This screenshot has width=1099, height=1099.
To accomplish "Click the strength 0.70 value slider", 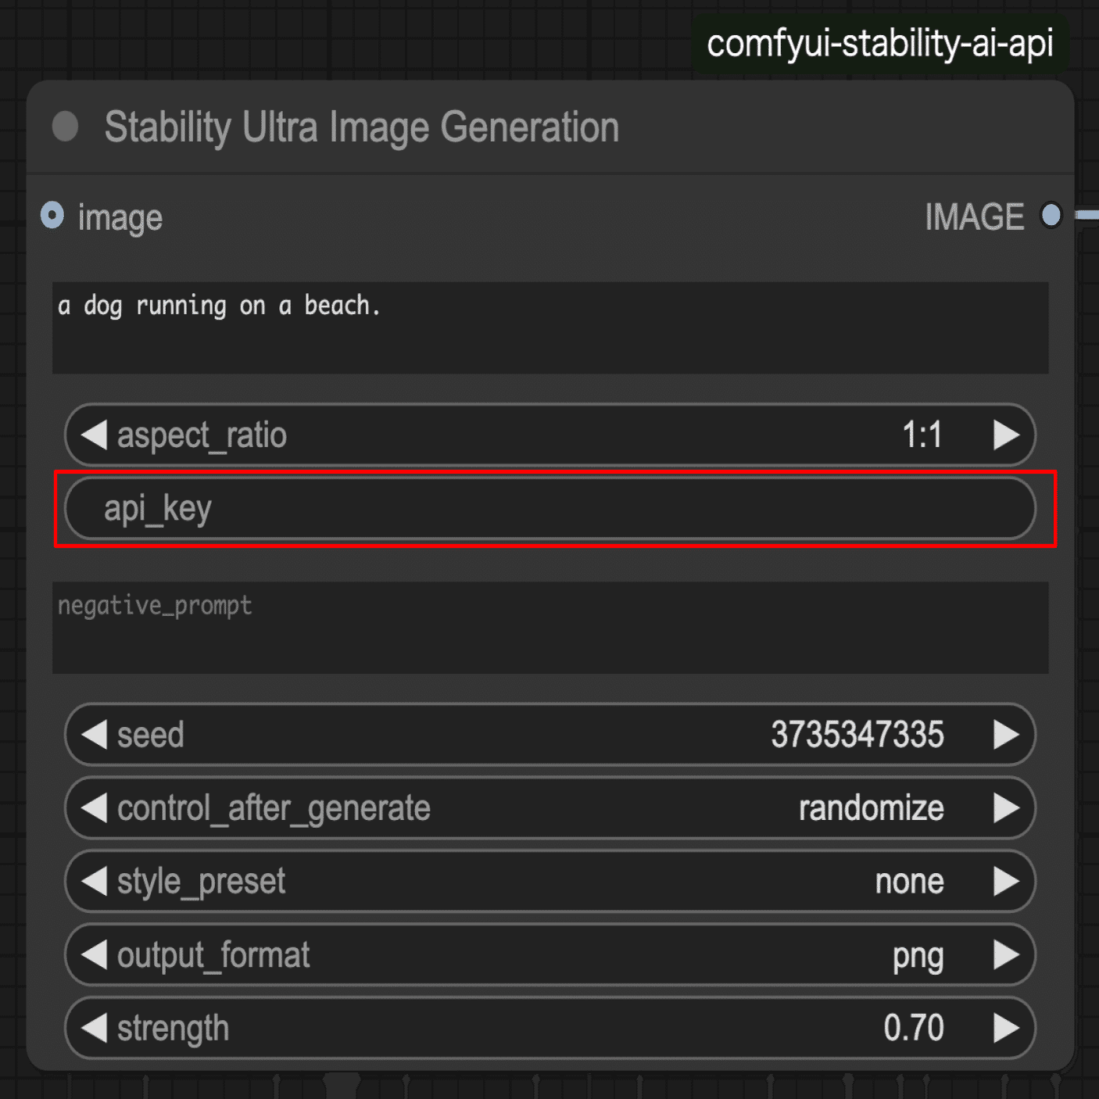I will tap(550, 1028).
